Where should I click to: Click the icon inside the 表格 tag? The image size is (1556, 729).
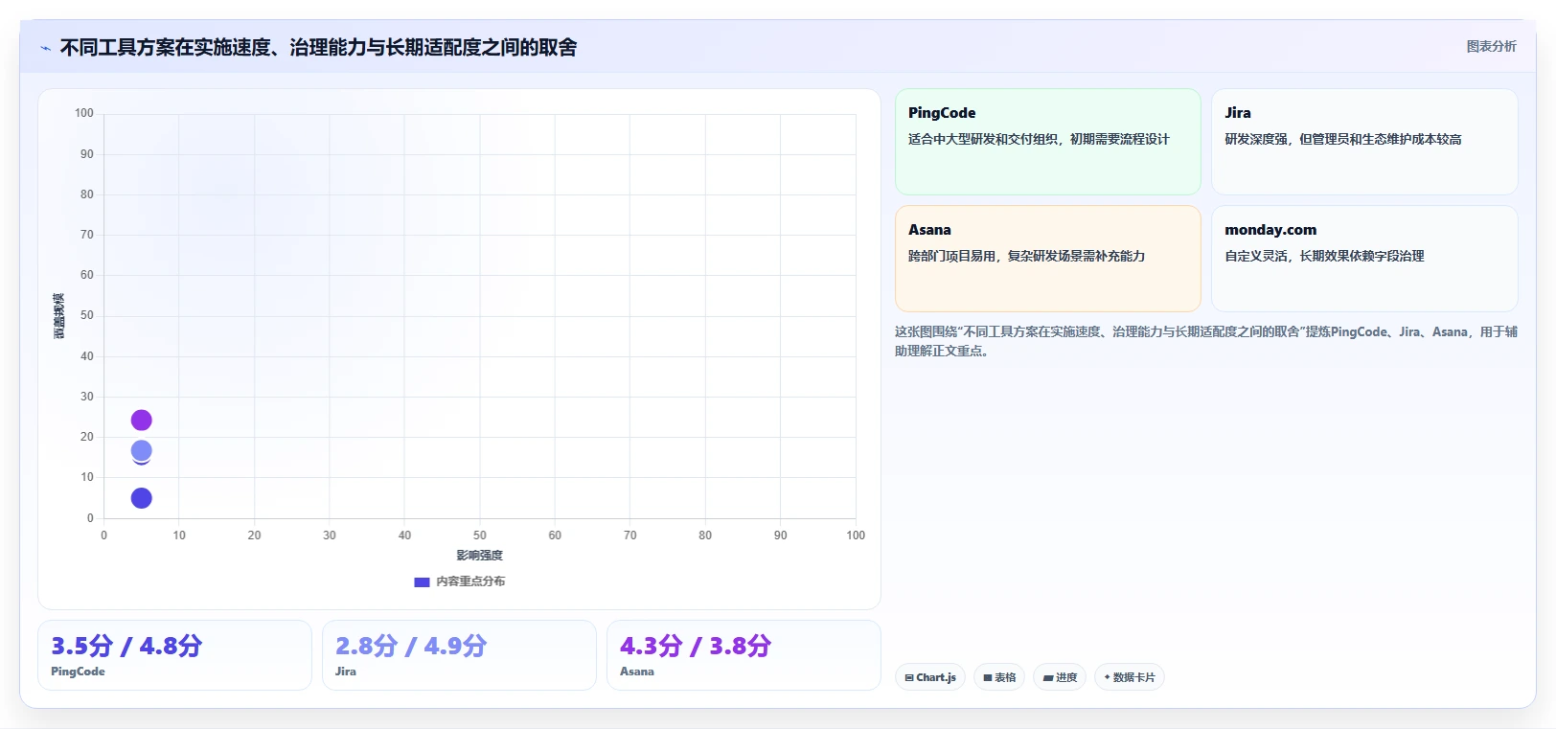(988, 677)
